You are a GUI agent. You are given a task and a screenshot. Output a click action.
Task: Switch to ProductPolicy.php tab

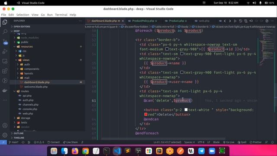coord(143,21)
